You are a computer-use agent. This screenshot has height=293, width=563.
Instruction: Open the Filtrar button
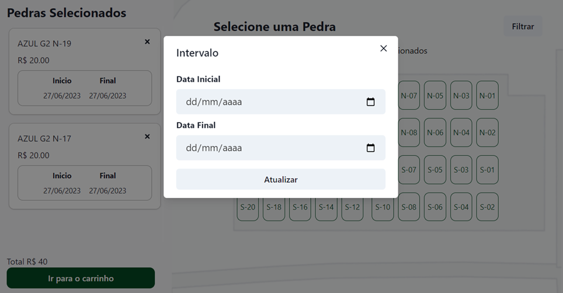coord(523,26)
